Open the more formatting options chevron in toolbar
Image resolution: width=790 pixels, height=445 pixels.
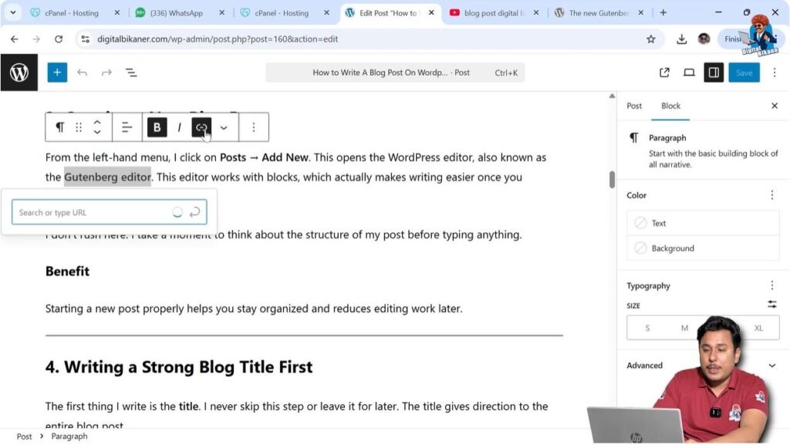click(x=224, y=126)
